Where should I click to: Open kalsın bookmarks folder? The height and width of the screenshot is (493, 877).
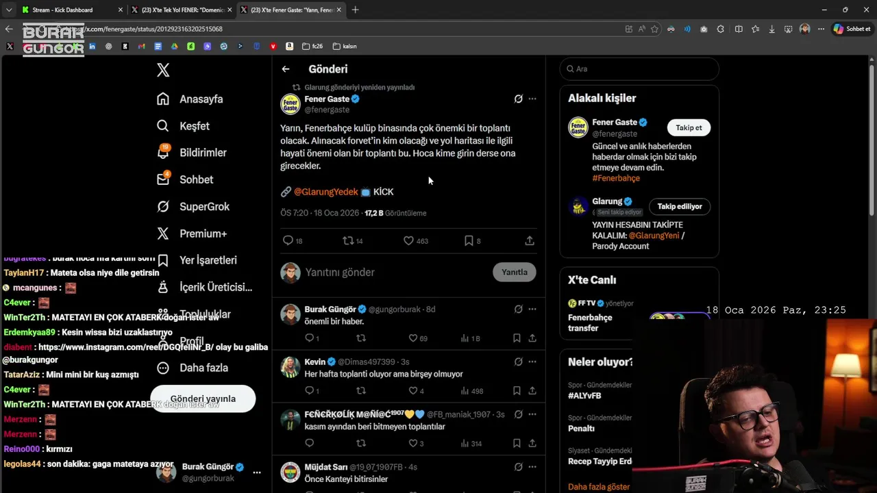click(x=345, y=47)
